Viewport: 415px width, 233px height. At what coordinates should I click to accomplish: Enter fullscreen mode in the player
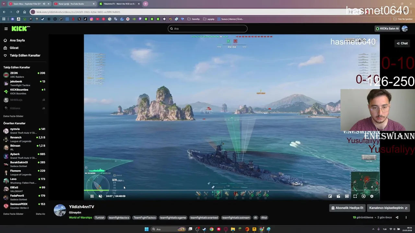[355, 196]
